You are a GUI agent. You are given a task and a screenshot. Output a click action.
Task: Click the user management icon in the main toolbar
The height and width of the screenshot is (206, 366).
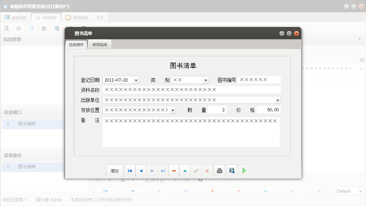pyautogui.click(x=44, y=28)
